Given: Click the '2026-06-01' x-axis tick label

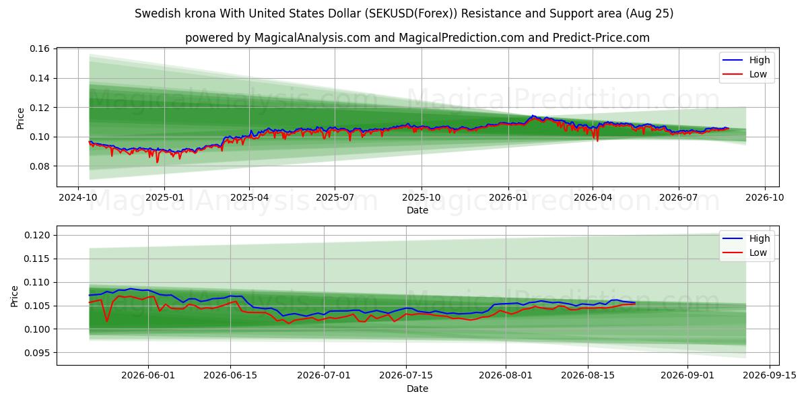Looking at the screenshot, I should point(148,376).
